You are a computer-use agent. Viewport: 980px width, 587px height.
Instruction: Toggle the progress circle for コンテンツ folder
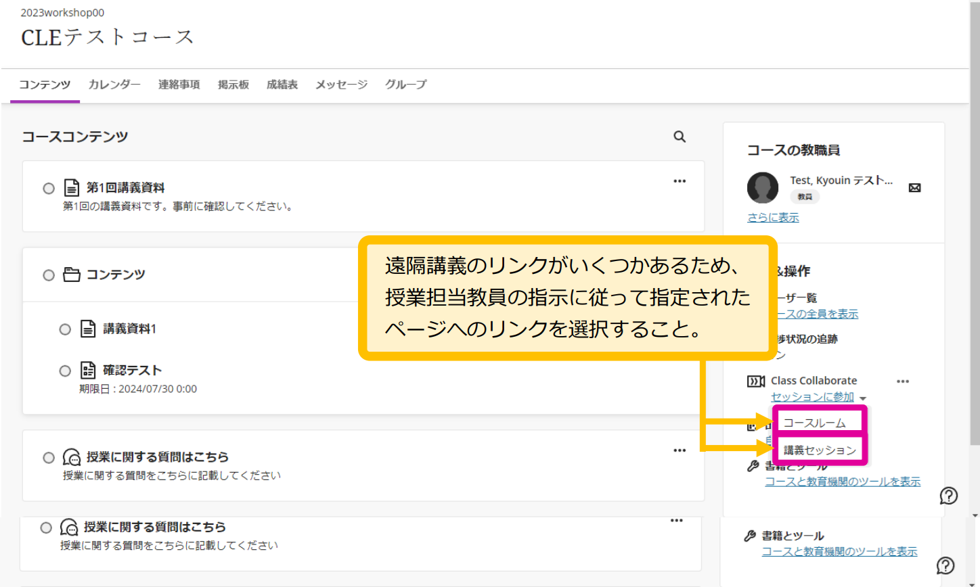pos(49,275)
